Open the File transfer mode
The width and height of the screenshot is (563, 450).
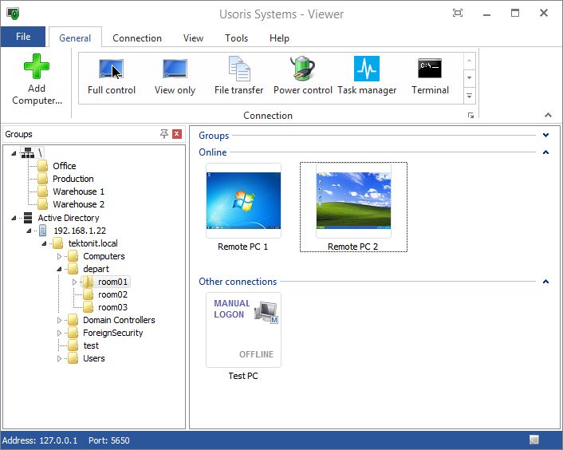pyautogui.click(x=238, y=77)
